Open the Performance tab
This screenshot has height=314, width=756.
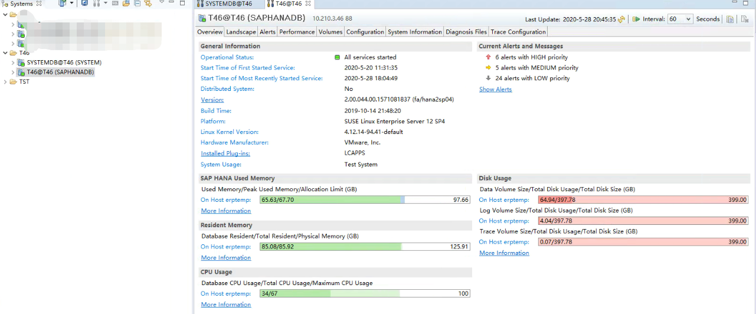[x=297, y=32]
